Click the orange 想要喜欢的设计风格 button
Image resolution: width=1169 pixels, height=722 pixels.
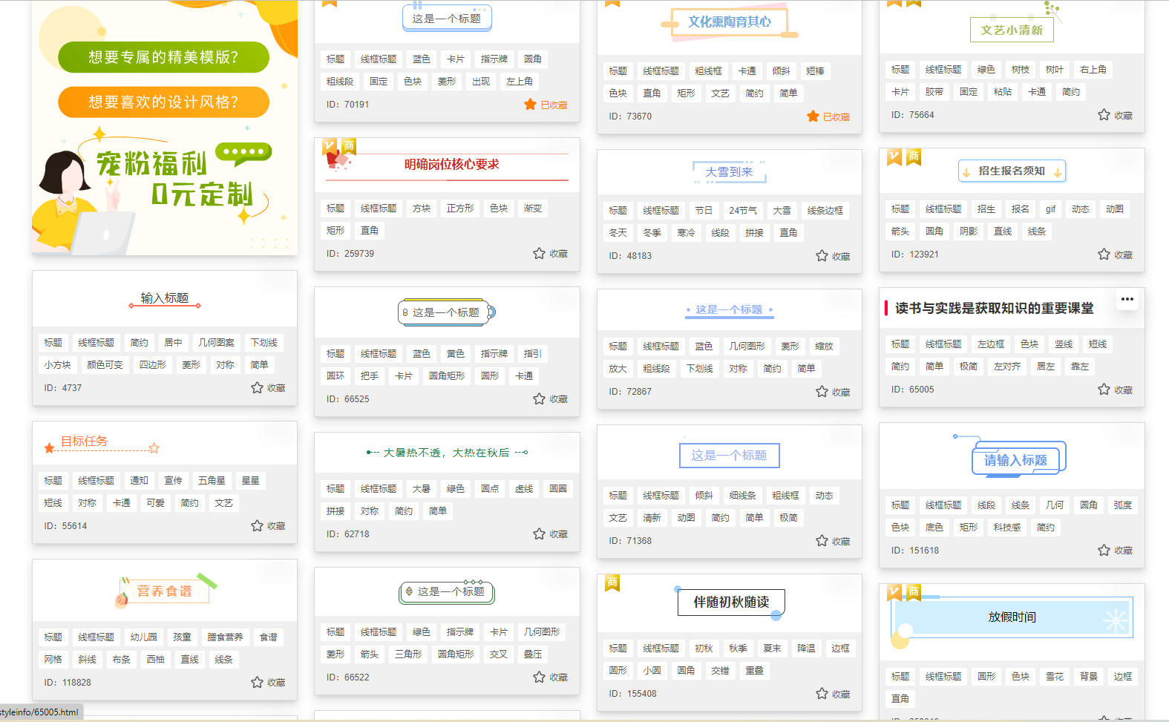[x=163, y=102]
